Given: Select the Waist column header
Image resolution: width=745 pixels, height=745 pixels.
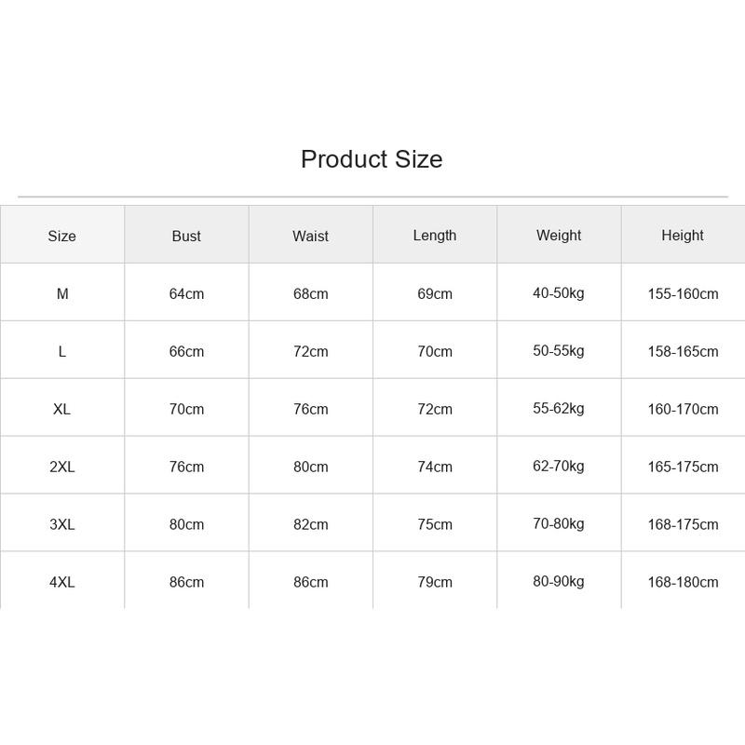Looking at the screenshot, I should click(x=310, y=236).
